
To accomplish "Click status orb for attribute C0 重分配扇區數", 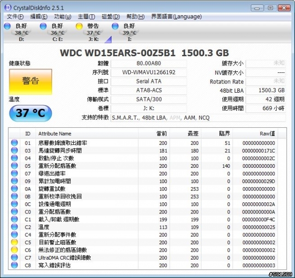I will 14,212.
